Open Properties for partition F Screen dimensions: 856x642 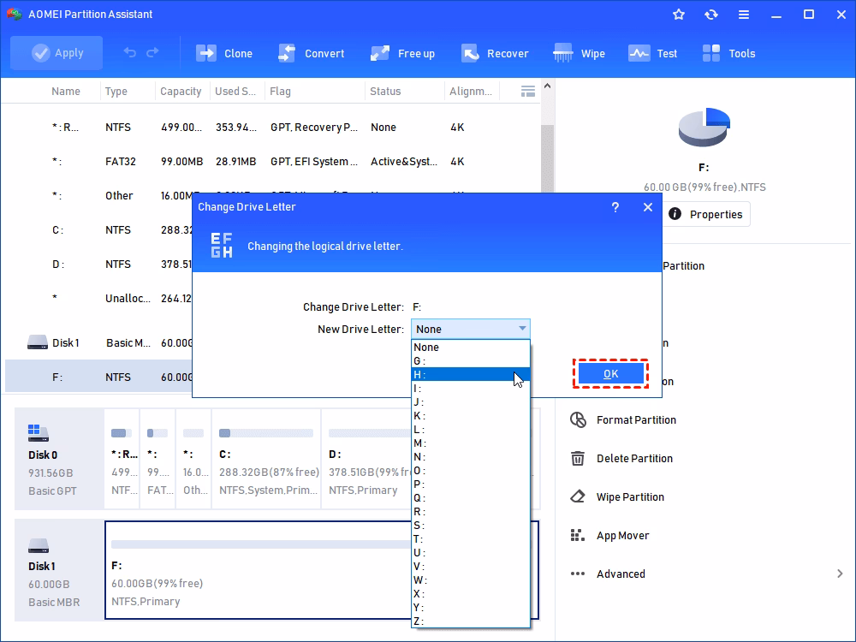point(707,214)
